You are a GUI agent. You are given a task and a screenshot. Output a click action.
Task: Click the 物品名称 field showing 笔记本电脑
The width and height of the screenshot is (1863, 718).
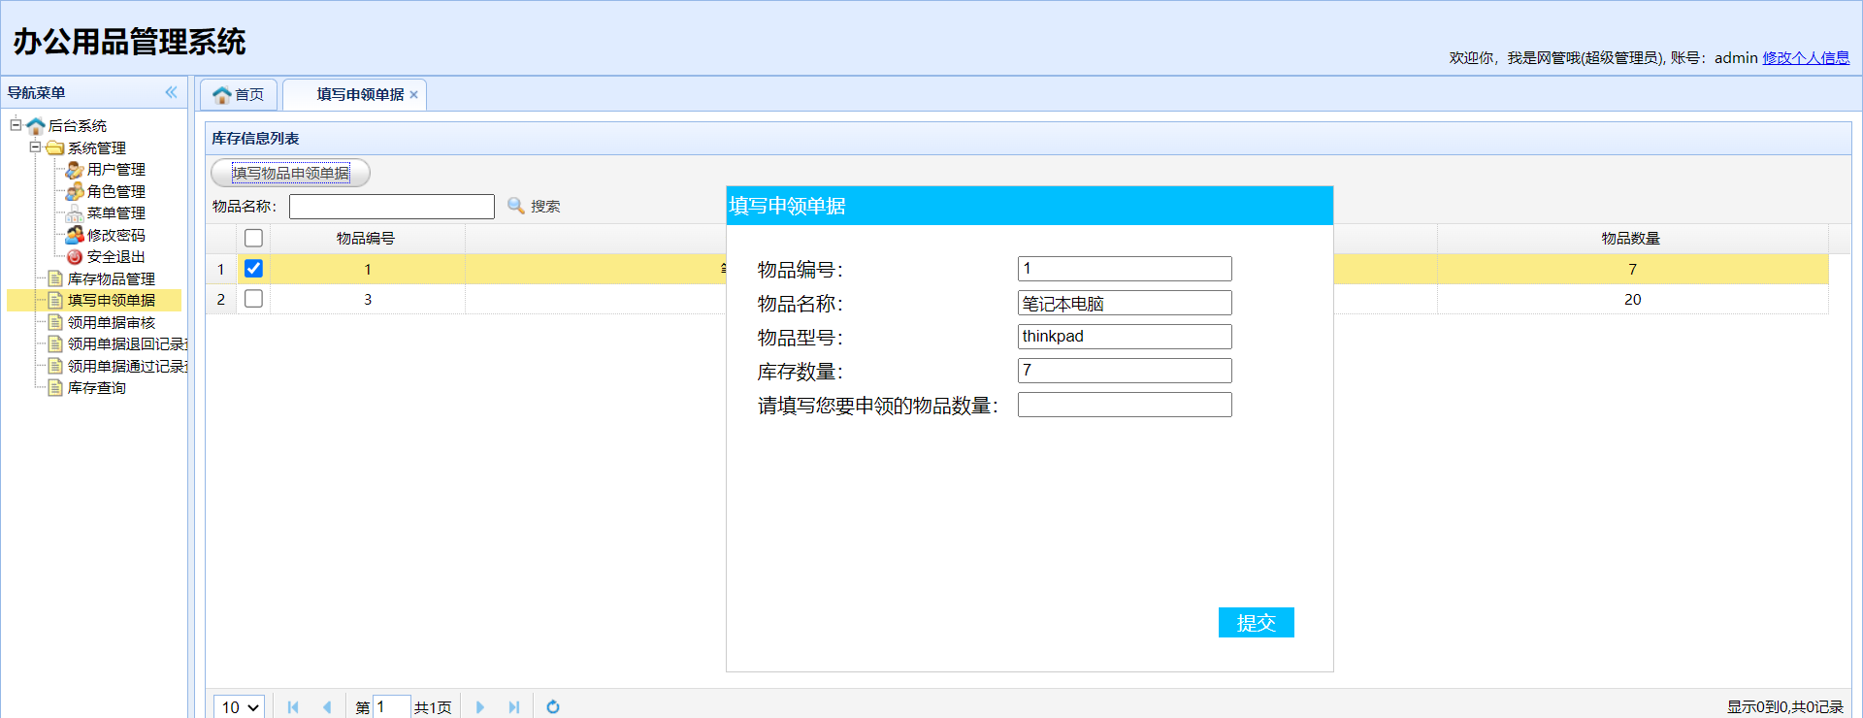click(x=1125, y=303)
